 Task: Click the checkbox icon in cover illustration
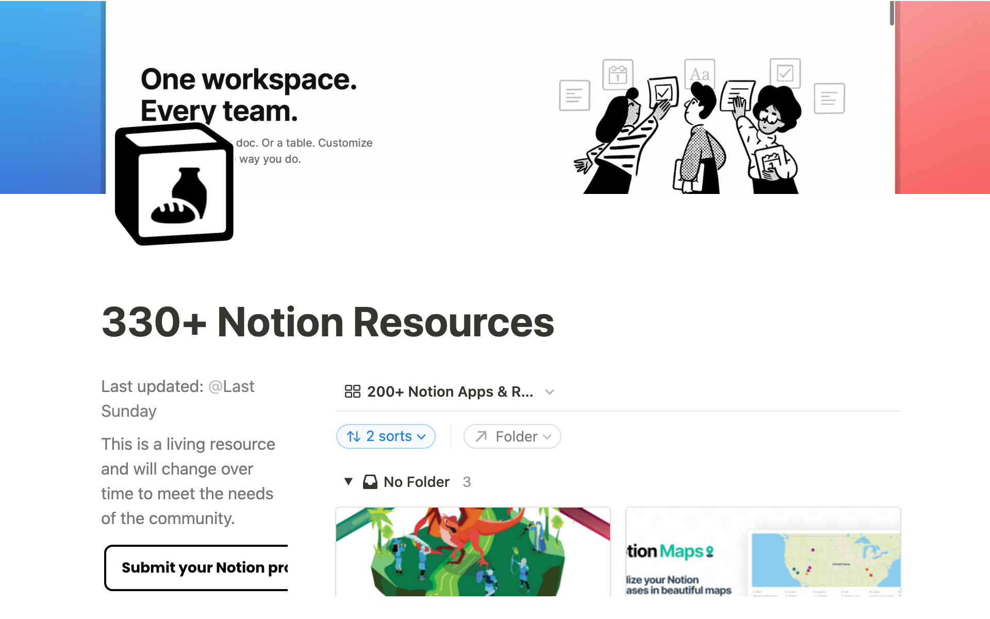coord(785,73)
